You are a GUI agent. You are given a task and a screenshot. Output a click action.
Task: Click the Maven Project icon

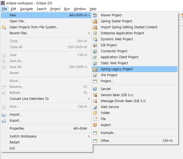[x=95, y=15]
